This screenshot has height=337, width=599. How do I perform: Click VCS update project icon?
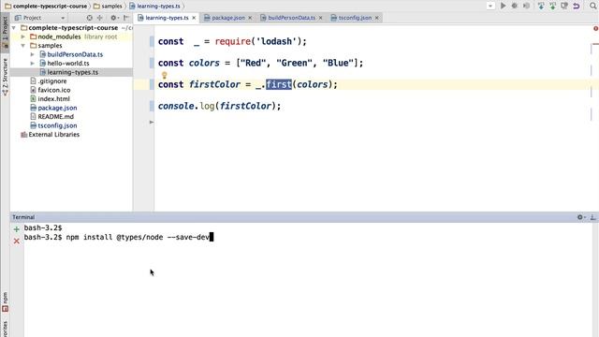[541, 6]
